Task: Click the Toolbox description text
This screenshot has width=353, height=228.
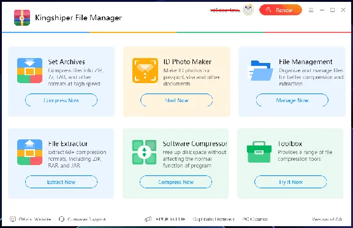Action: click(x=305, y=155)
